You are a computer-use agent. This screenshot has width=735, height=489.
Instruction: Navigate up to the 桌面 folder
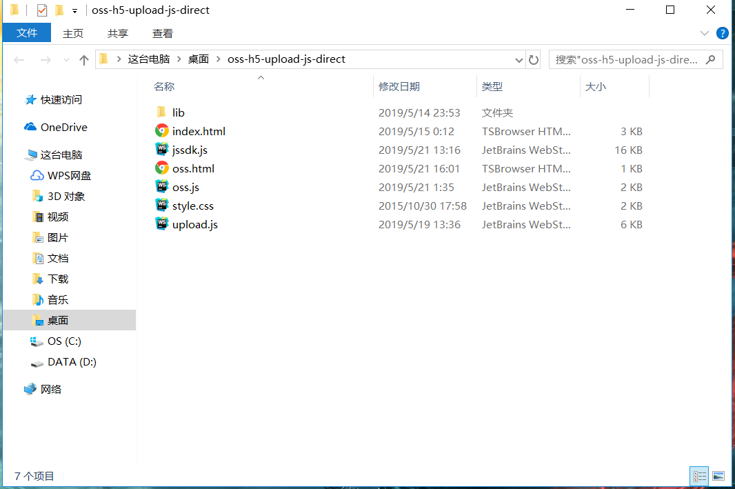click(x=83, y=59)
